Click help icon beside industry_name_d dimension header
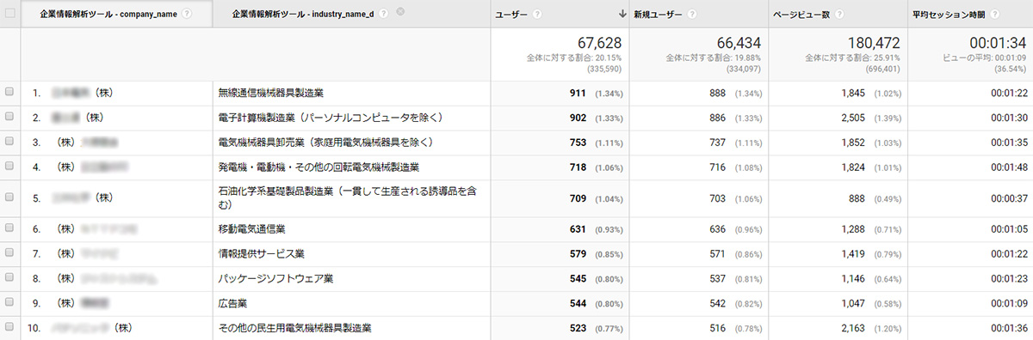 [x=383, y=14]
